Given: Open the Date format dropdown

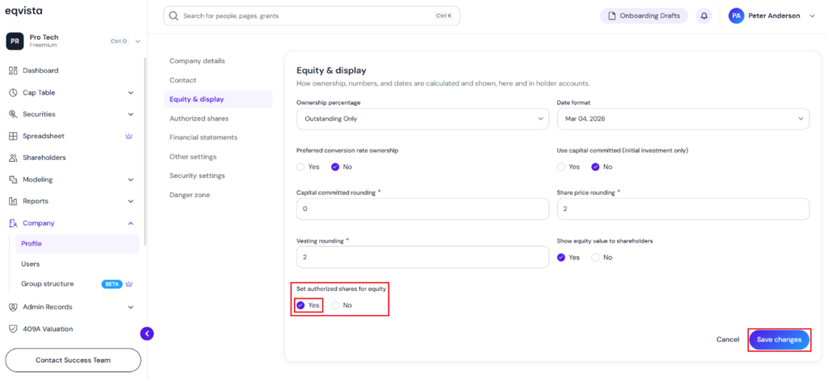Looking at the screenshot, I should click(x=683, y=119).
